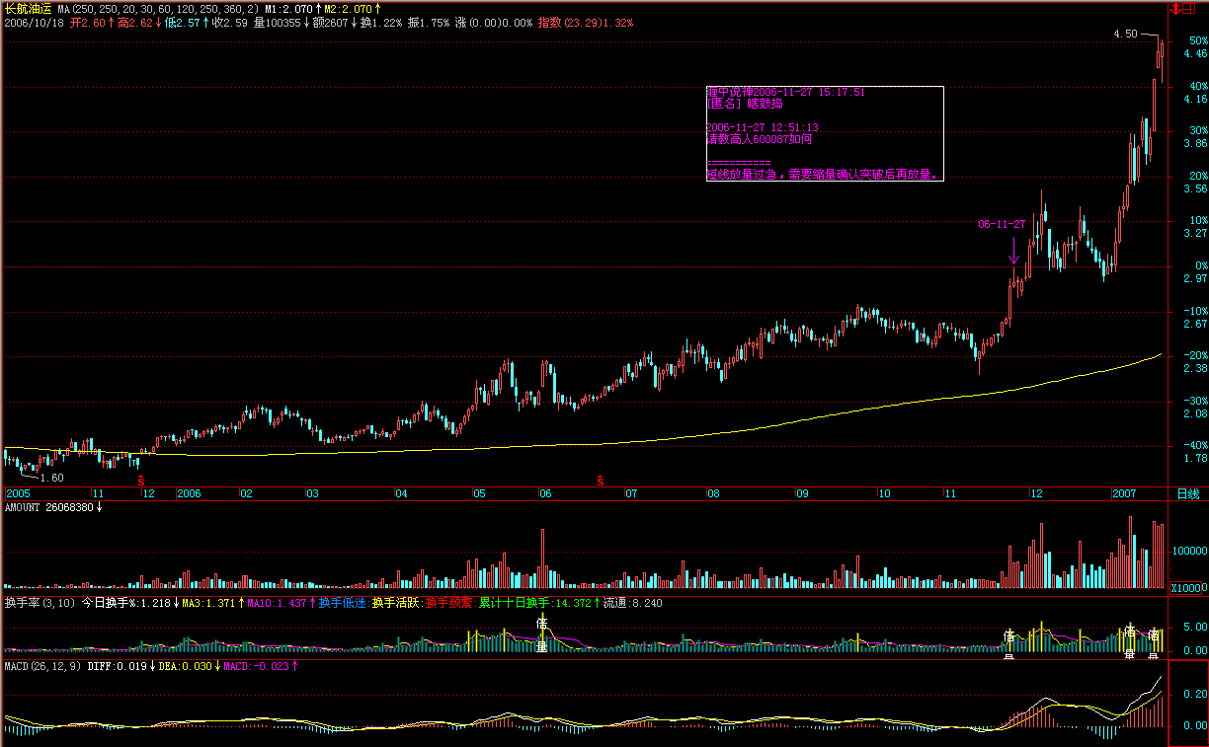Click the red S marker near late June 2006
1209x747 pixels.
click(600, 480)
